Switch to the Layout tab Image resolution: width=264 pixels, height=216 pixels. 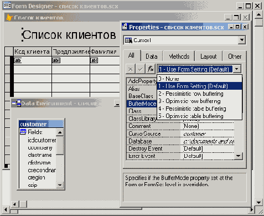(x=209, y=56)
